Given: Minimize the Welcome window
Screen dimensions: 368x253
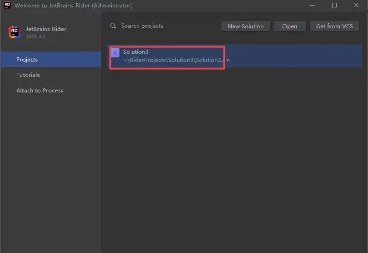Looking at the screenshot, I should tap(312, 5).
